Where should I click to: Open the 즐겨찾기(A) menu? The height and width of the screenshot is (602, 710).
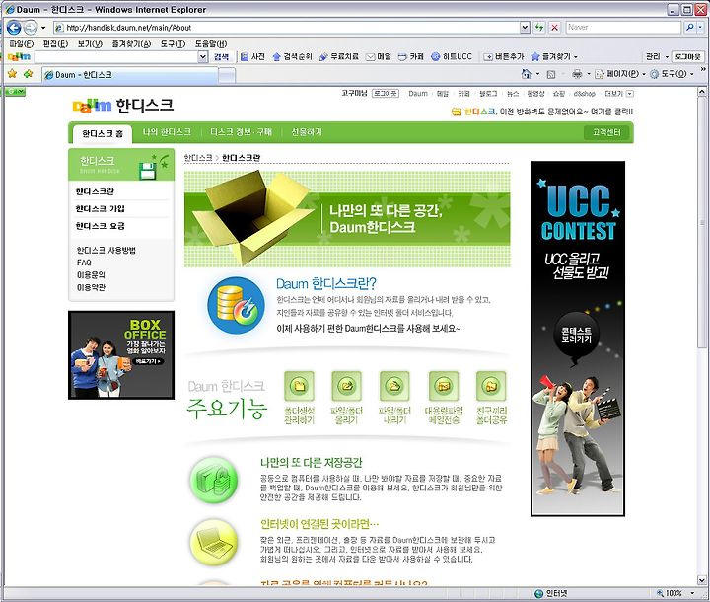click(131, 44)
